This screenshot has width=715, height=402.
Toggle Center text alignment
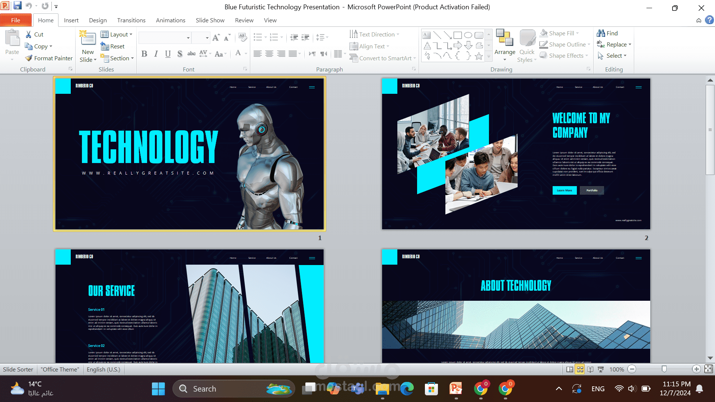click(x=269, y=54)
